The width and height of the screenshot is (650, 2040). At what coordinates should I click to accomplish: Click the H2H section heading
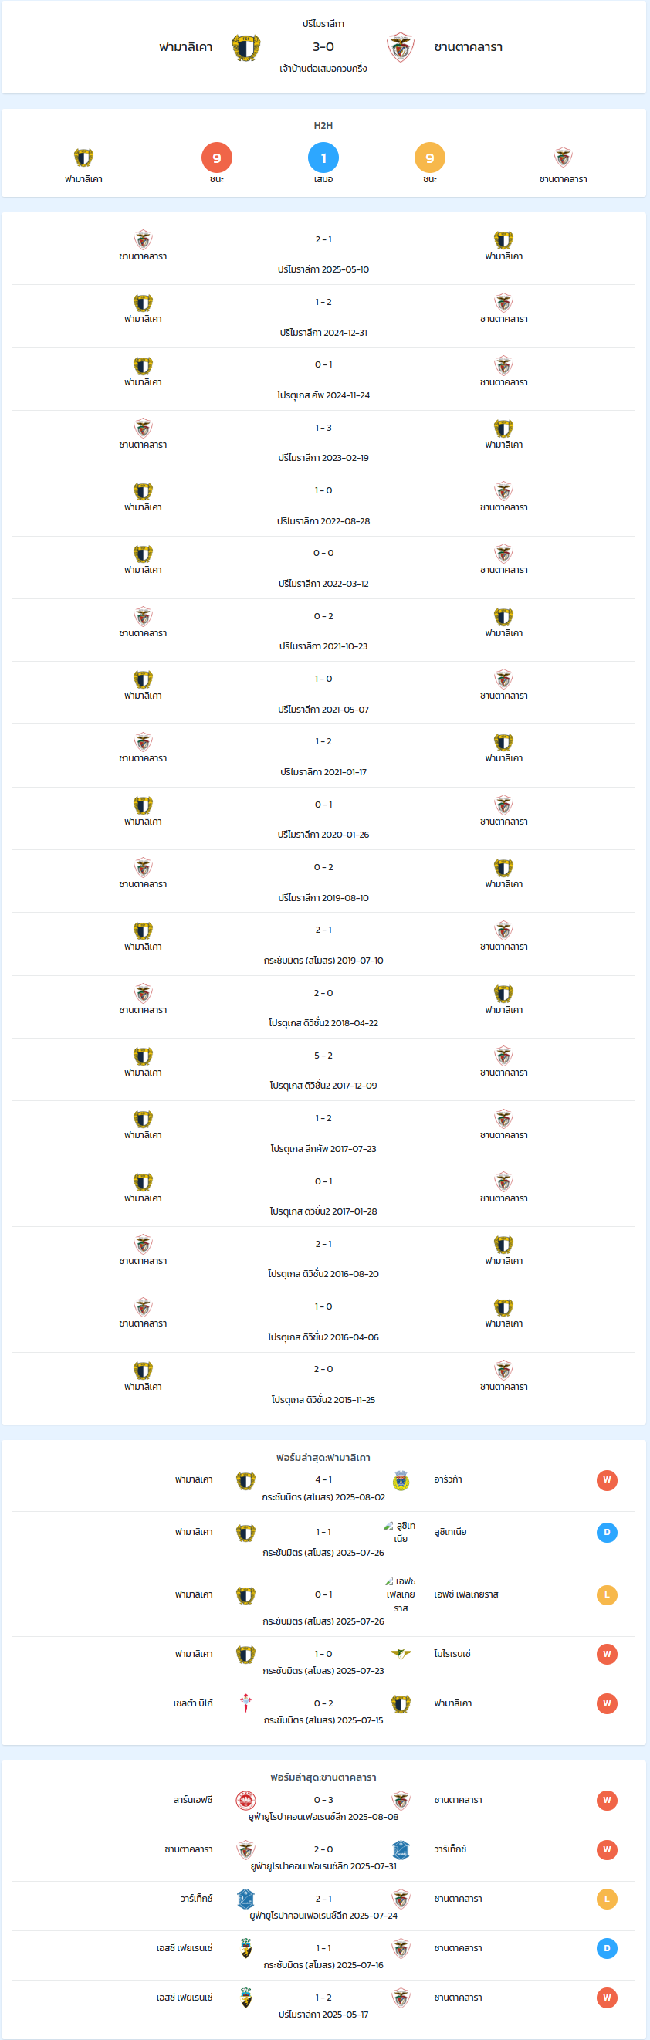(323, 126)
